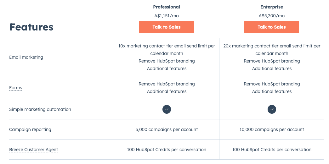Click Additional features in Professional Email marketing

coord(167,68)
